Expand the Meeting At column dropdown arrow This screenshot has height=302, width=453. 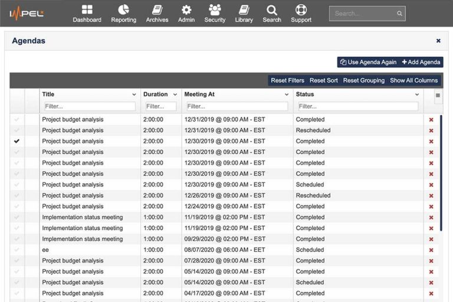click(287, 94)
